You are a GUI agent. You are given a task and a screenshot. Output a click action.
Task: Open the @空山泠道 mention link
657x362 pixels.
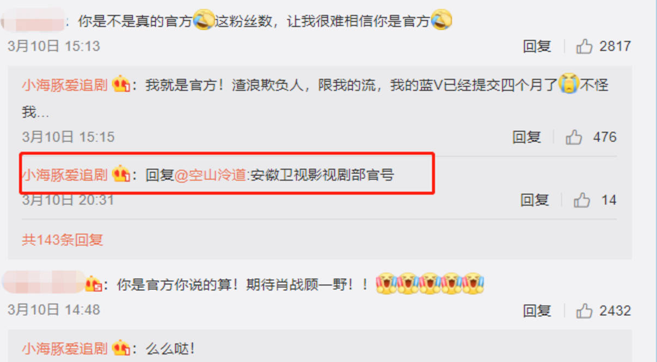[211, 175]
